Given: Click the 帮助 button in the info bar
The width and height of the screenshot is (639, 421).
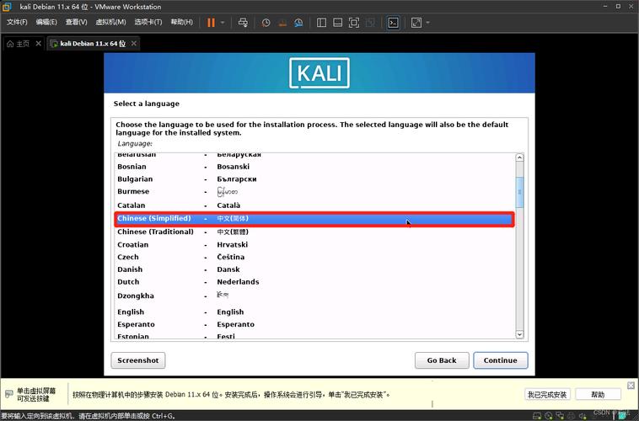Looking at the screenshot, I should tap(598, 395).
